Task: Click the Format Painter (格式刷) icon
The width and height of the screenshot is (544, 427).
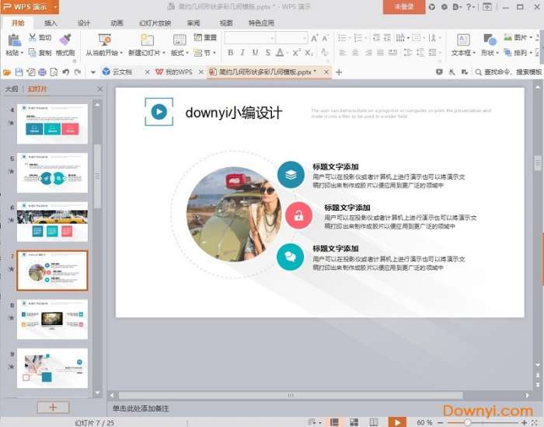Action: click(65, 39)
